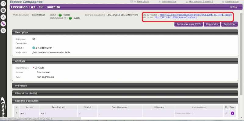
Task: Click the Squash logo at sidebar bottom
Action: click(x=3, y=107)
